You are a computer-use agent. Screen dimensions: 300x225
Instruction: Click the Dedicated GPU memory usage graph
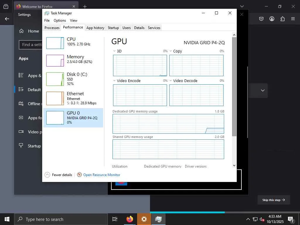[x=168, y=124]
